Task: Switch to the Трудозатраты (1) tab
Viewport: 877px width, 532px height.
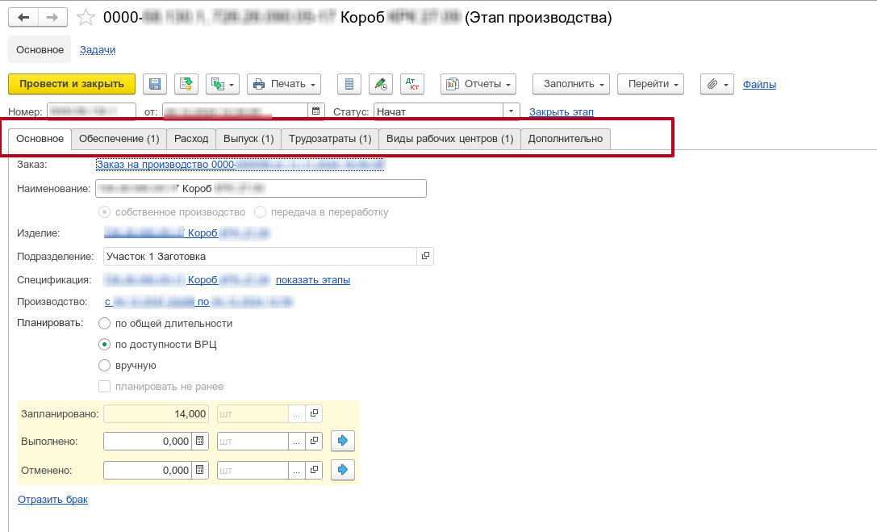Action: click(x=330, y=139)
